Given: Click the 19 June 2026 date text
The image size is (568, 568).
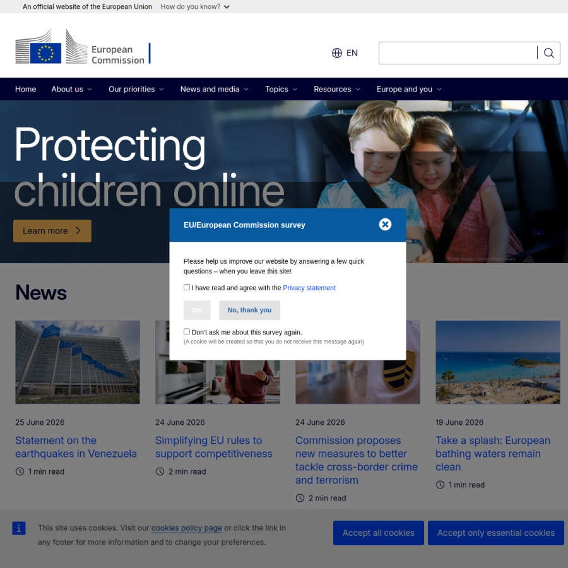Looking at the screenshot, I should coord(459,422).
